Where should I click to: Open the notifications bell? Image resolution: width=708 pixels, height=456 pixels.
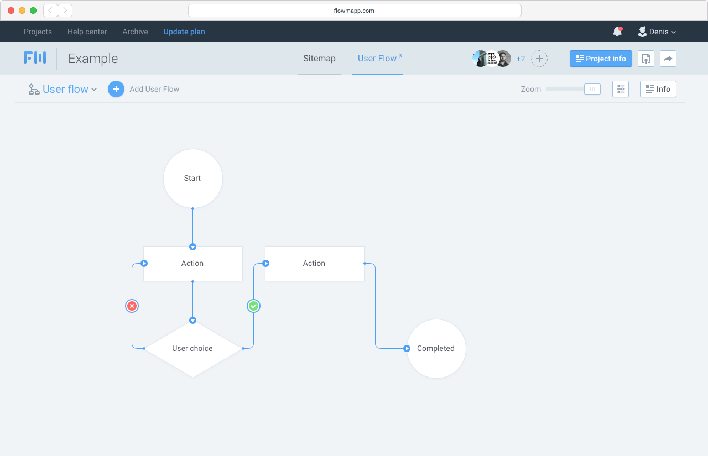click(617, 32)
